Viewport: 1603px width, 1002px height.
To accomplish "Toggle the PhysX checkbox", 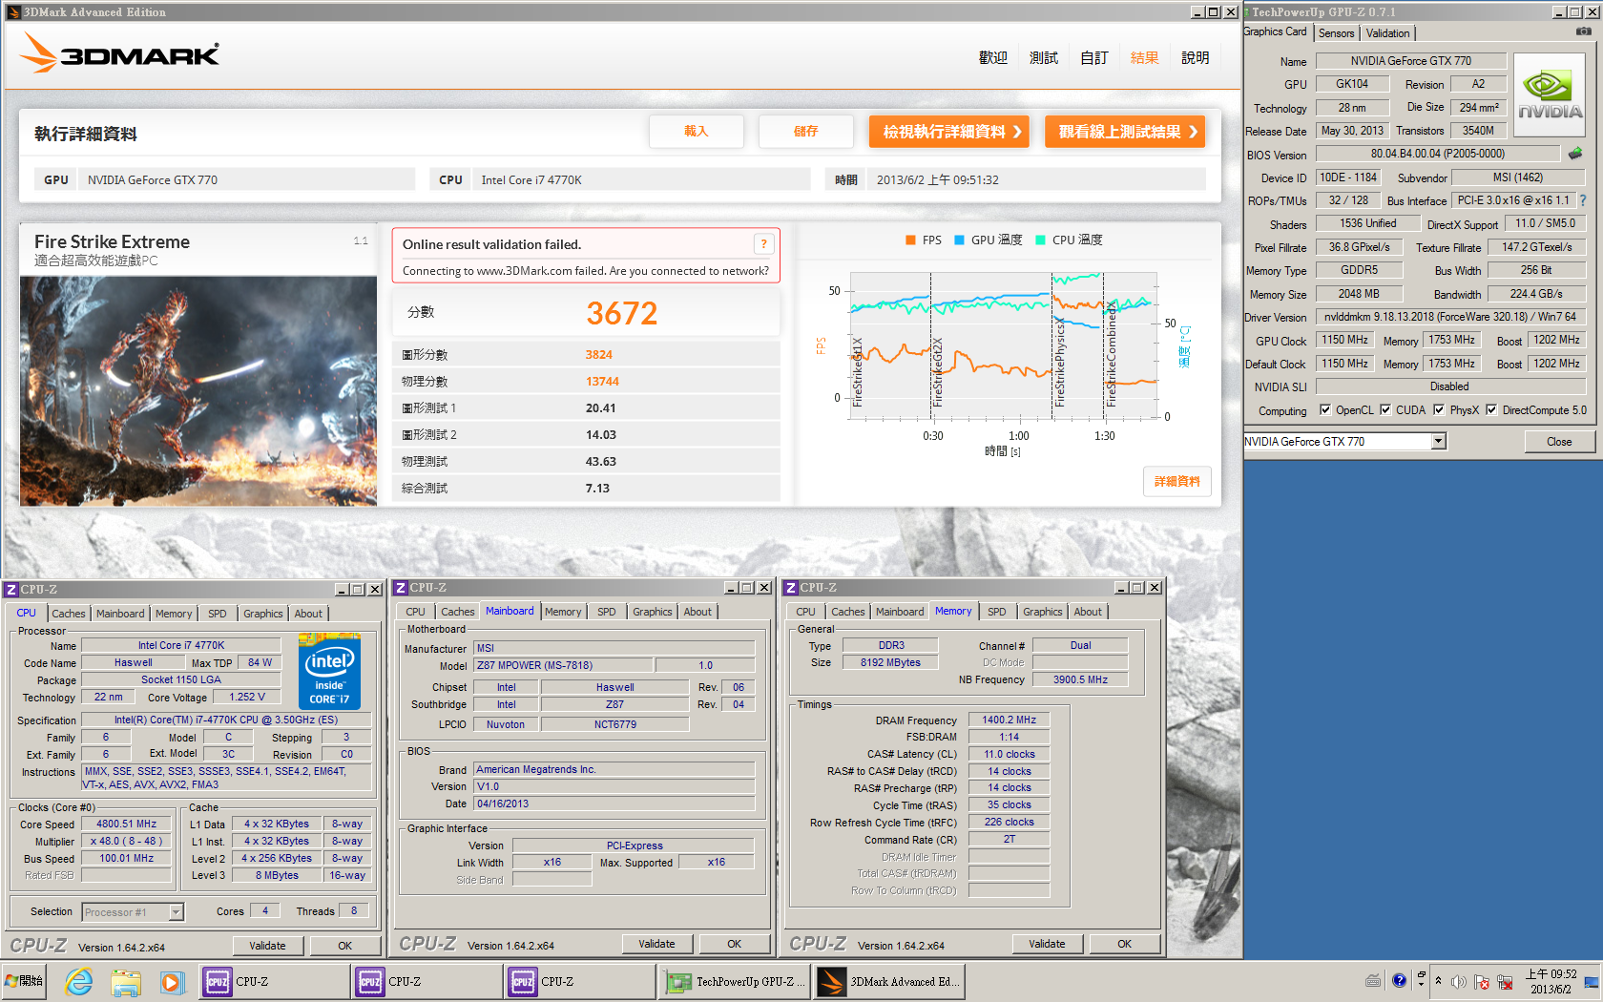I will pos(1439,410).
